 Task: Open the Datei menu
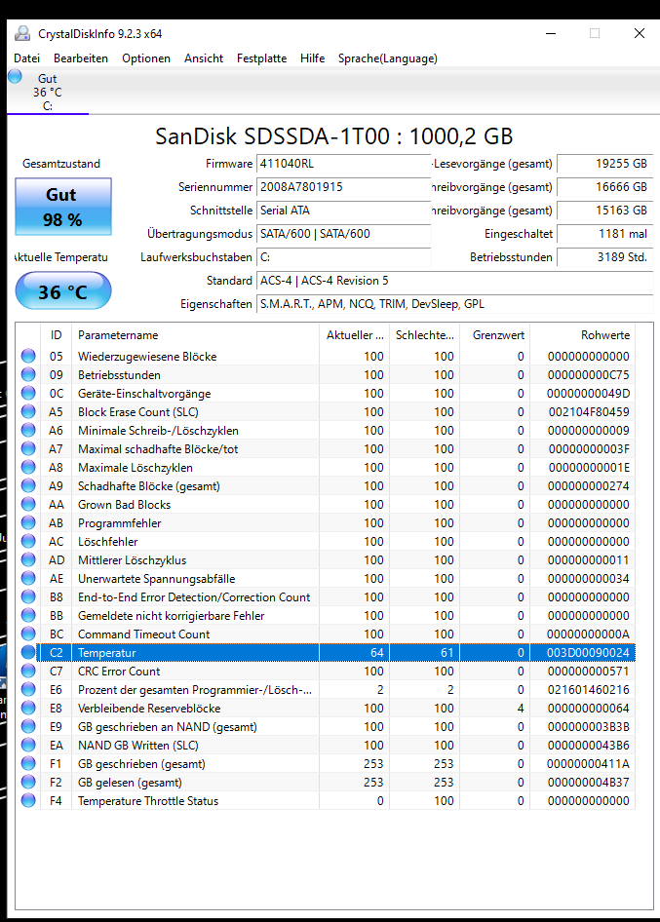(27, 58)
